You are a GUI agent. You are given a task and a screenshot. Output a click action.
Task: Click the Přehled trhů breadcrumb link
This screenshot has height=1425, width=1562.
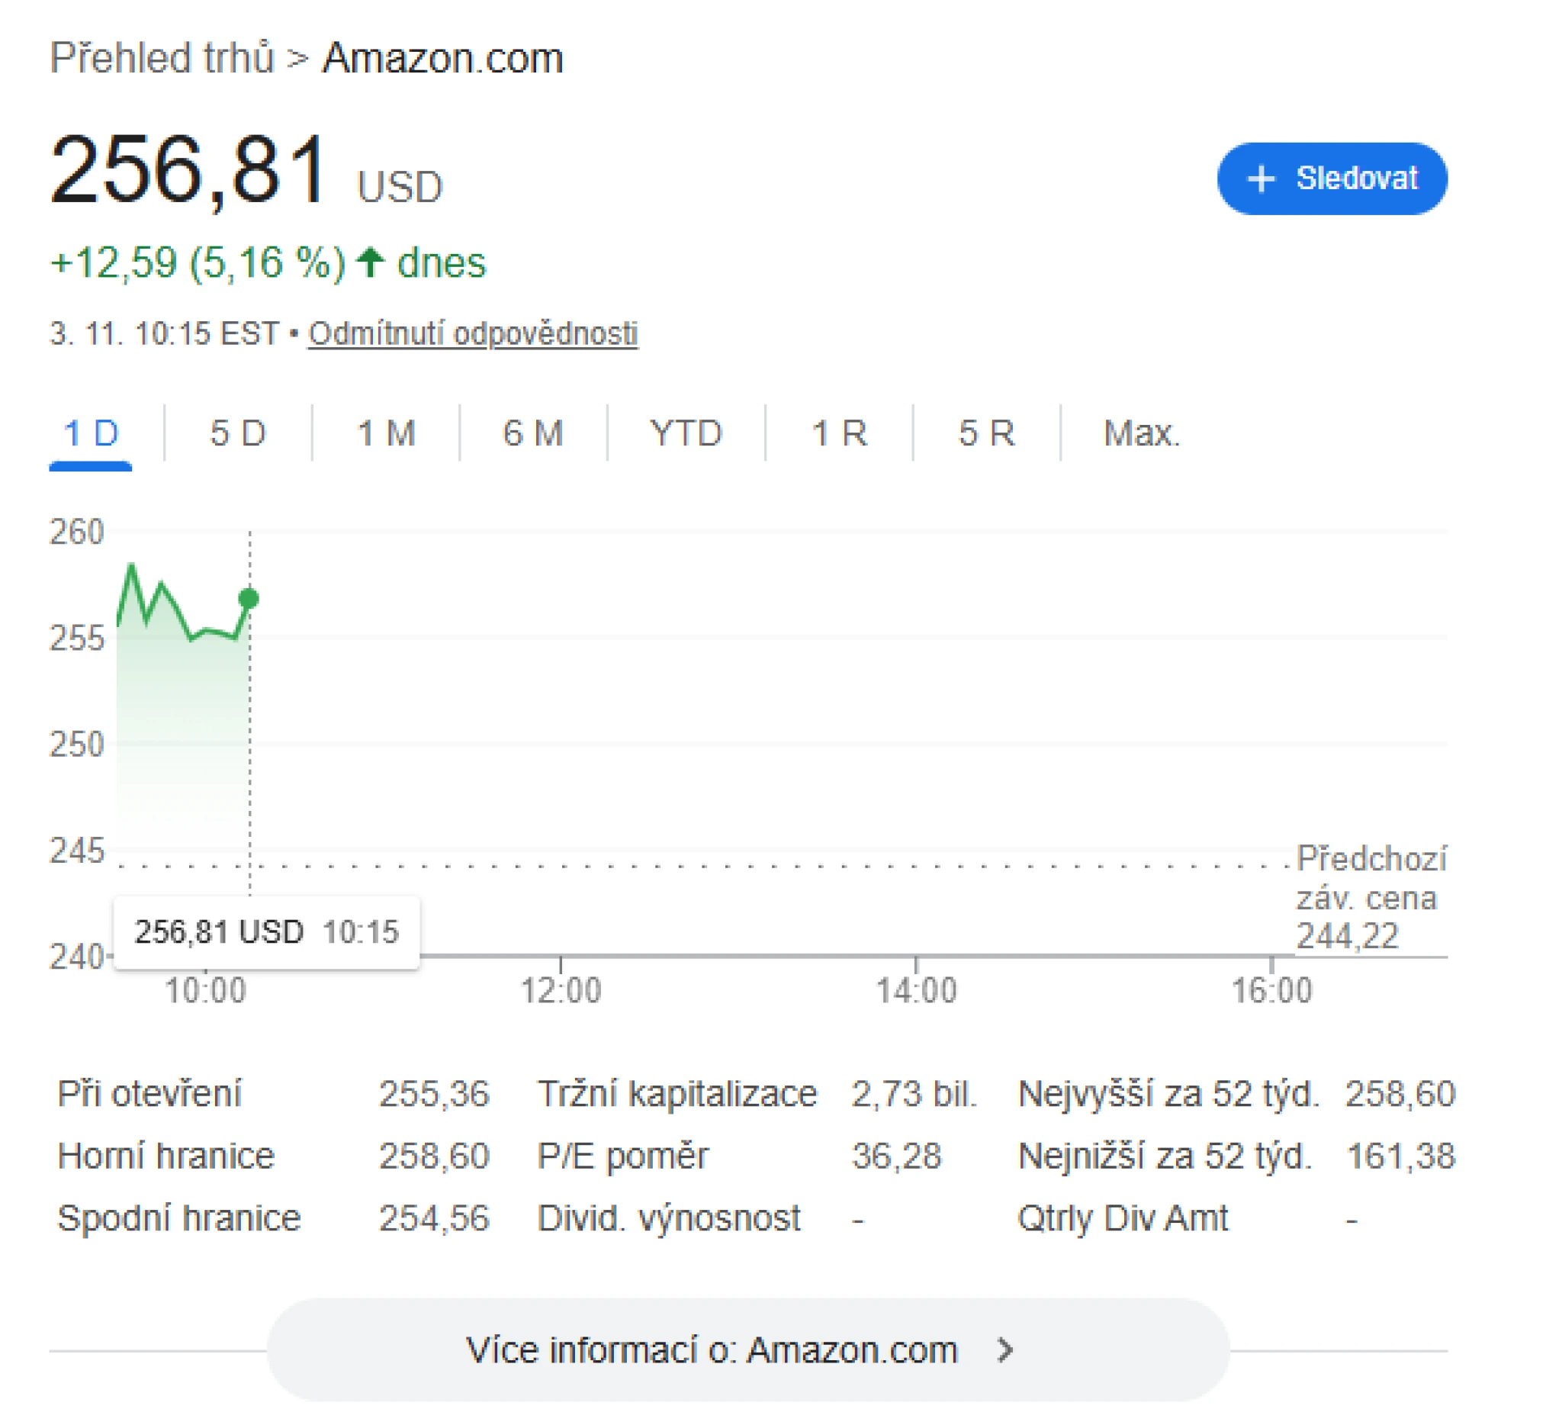pyautogui.click(x=162, y=58)
